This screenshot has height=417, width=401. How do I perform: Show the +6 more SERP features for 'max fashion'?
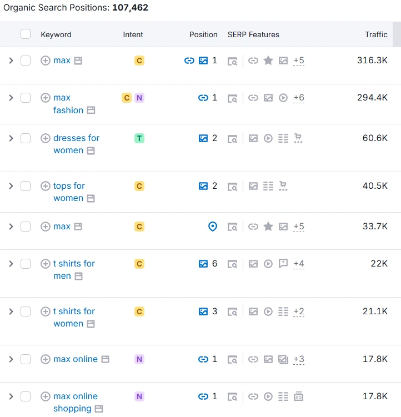coord(299,98)
